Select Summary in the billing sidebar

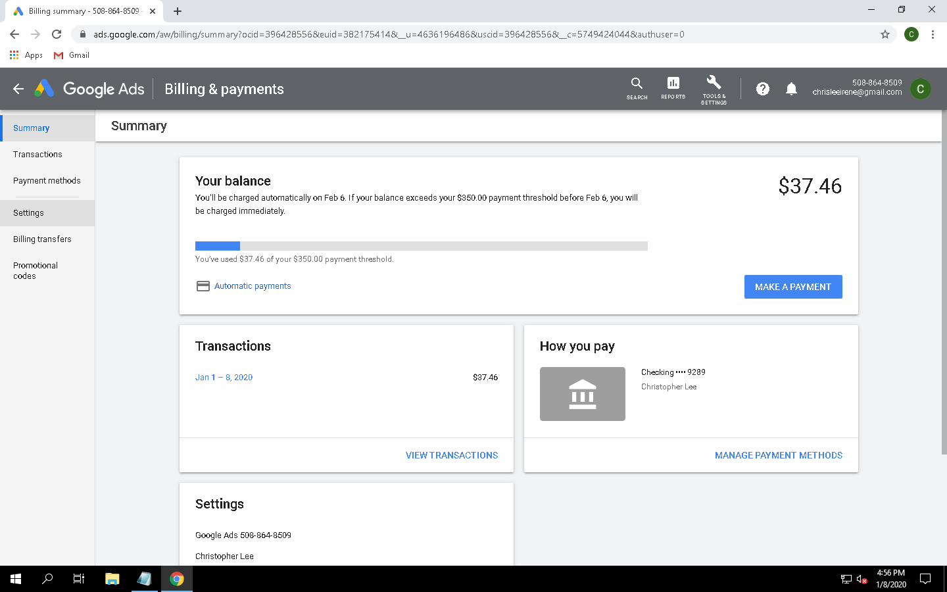coord(47,128)
